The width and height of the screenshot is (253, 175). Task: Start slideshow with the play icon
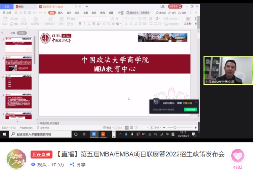36,19
